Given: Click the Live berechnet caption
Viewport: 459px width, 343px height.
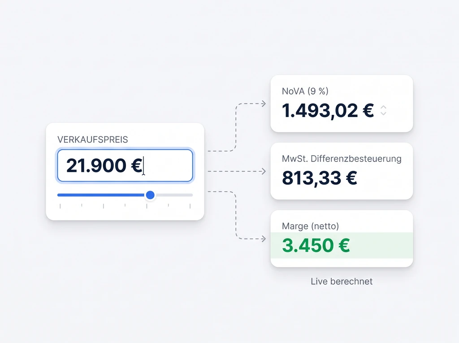Looking at the screenshot, I should [342, 282].
